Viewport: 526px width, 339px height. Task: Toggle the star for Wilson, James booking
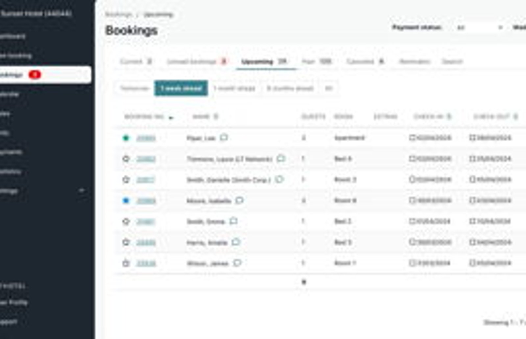point(126,263)
